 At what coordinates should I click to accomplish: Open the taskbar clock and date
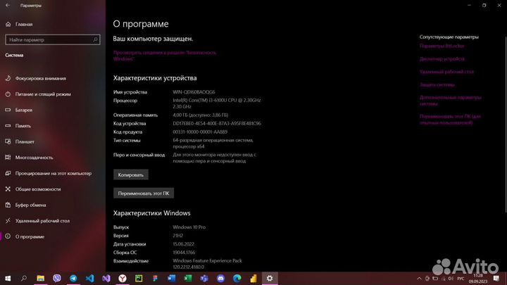click(x=478, y=279)
